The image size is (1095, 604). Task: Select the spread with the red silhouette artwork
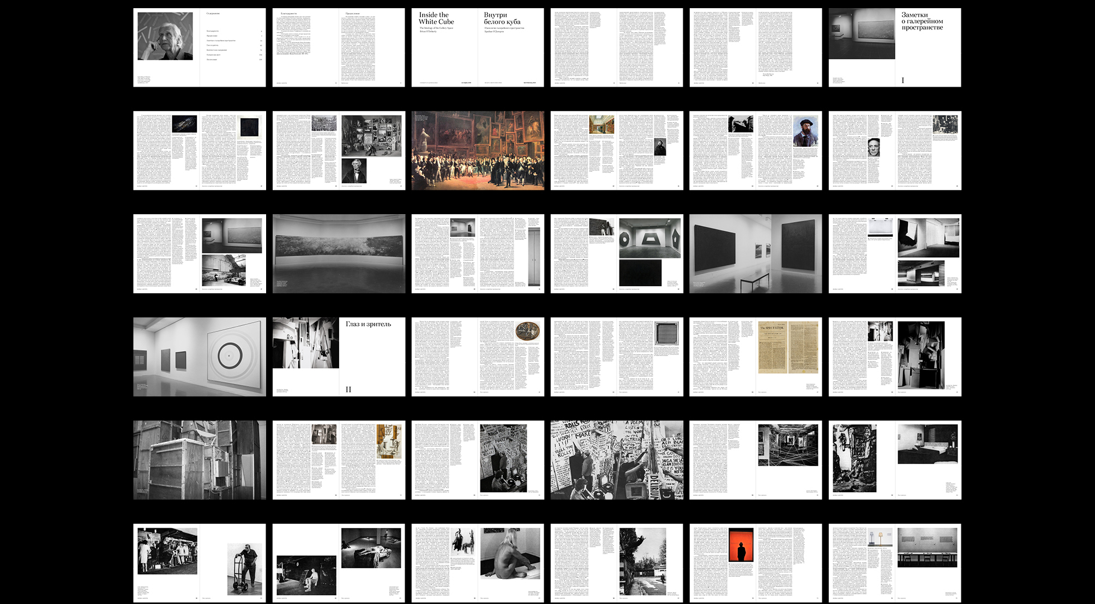click(x=755, y=563)
